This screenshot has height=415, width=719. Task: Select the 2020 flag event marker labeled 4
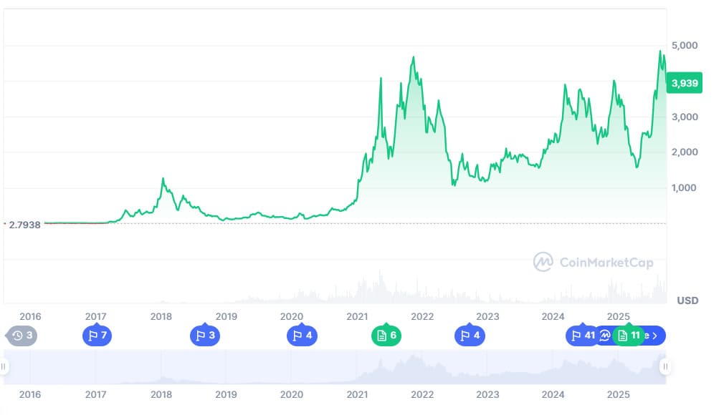coord(303,336)
